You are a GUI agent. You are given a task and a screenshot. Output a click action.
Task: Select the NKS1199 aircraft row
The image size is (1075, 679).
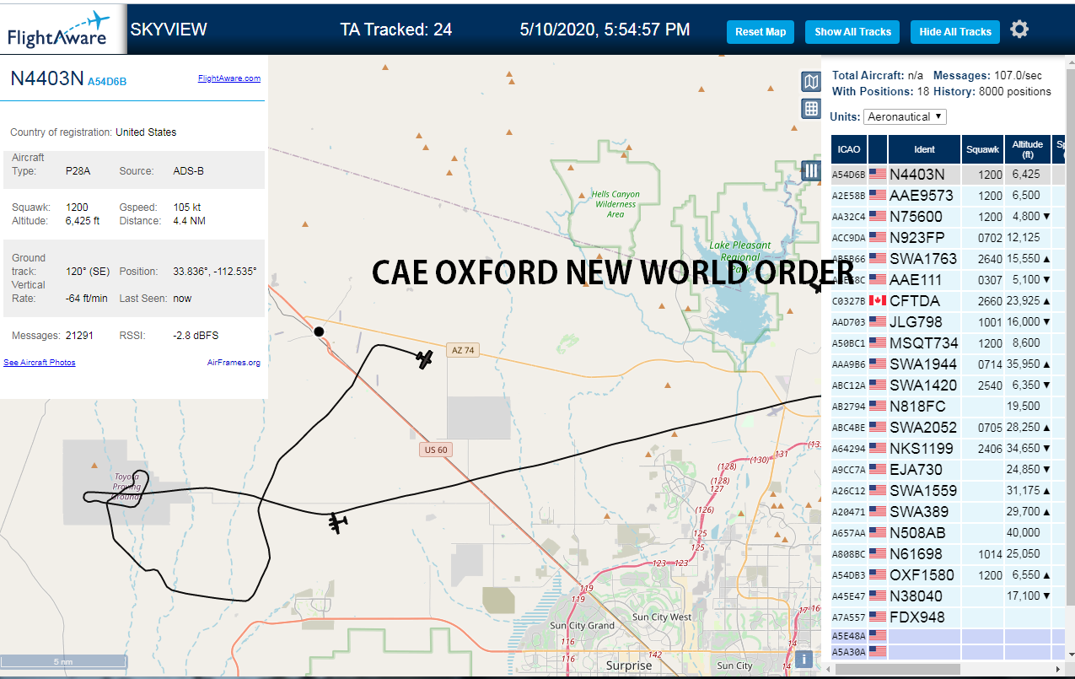(947, 449)
